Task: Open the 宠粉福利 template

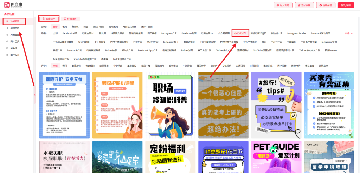Action: tap(171, 157)
